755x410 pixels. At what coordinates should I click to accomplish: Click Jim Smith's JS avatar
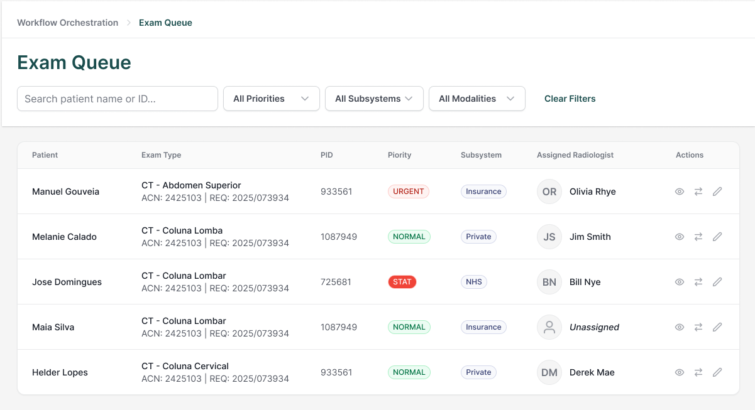[x=549, y=237]
